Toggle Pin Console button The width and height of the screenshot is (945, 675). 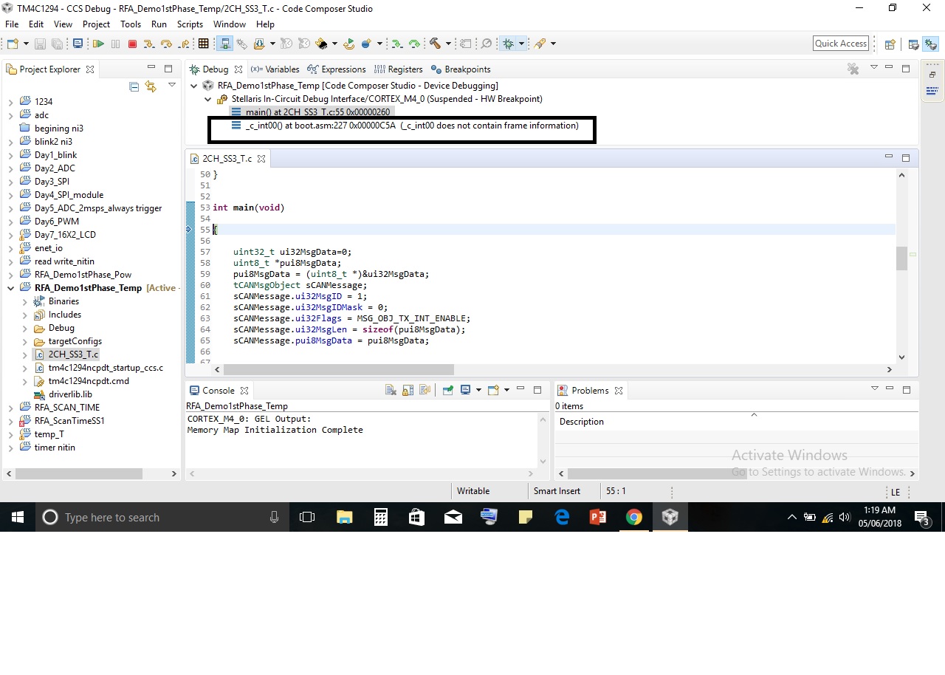click(x=447, y=391)
